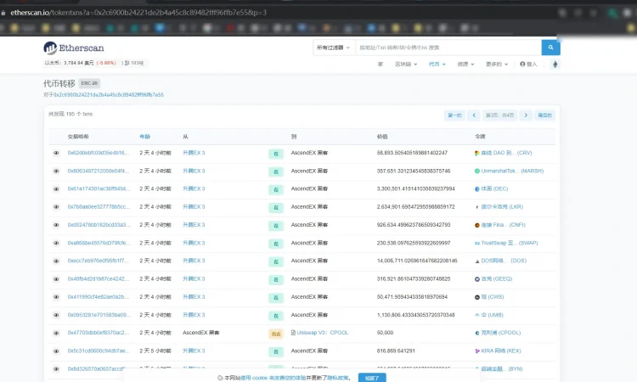Viewport: 637px width, 382px height.
Task: Click the orange outgoing badge in CPOOL row
Action: click(276, 334)
